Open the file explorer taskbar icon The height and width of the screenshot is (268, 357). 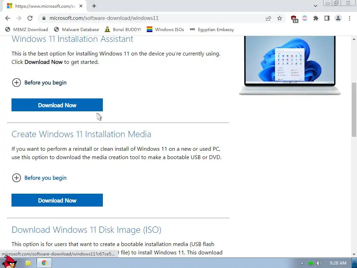tap(28, 263)
